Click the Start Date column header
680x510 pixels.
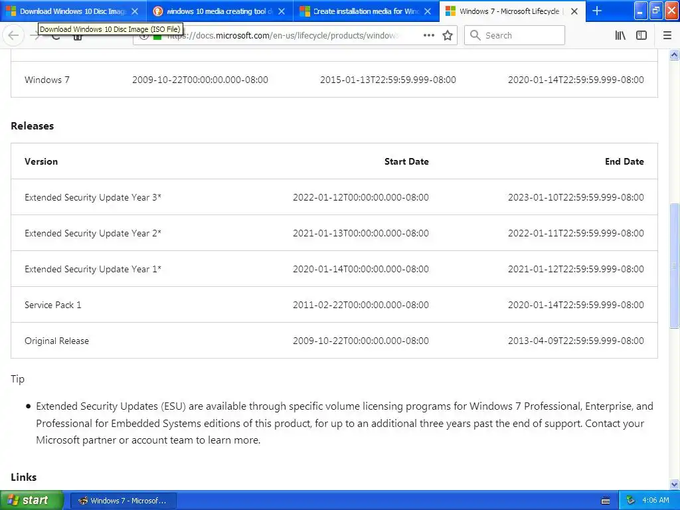[x=406, y=161]
